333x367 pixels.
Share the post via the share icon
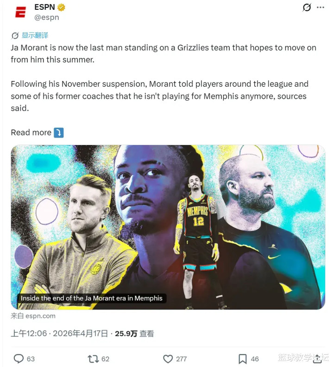[x=317, y=359]
